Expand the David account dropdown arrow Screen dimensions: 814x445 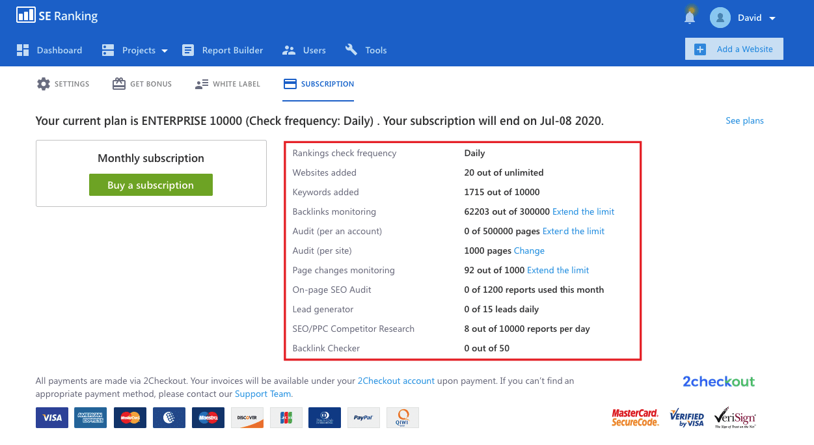772,18
